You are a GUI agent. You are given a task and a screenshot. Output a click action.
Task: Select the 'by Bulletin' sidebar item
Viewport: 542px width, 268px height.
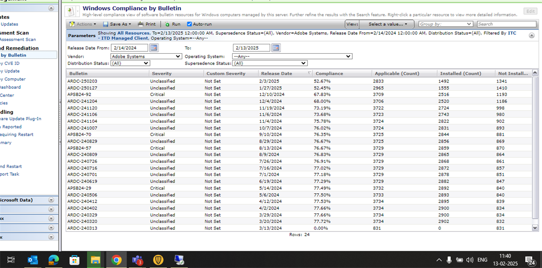point(28,55)
